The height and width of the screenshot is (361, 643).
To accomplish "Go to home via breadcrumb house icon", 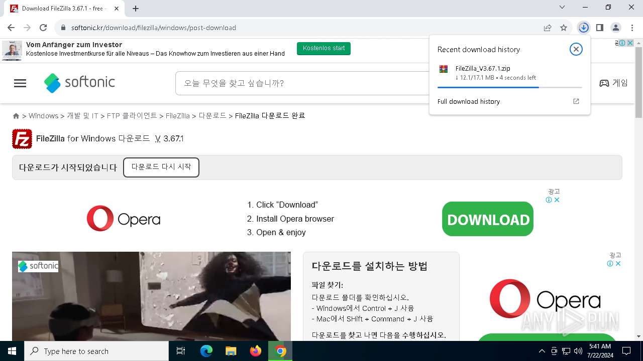I will [16, 116].
